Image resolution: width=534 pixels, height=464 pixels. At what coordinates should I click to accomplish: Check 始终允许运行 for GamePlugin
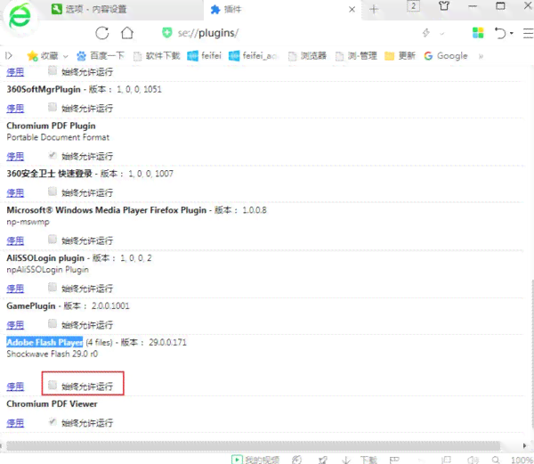pyautogui.click(x=53, y=323)
